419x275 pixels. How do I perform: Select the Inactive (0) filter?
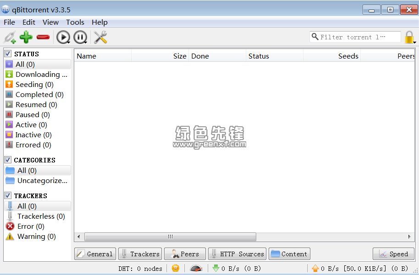coord(38,135)
